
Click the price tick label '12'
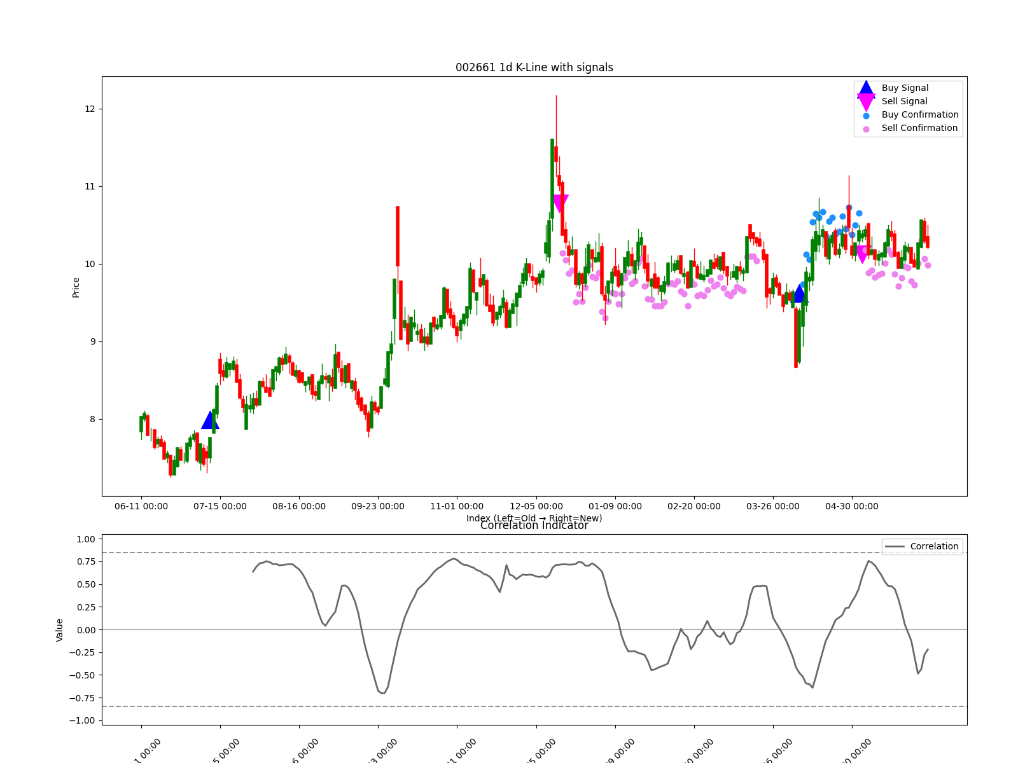[90, 109]
